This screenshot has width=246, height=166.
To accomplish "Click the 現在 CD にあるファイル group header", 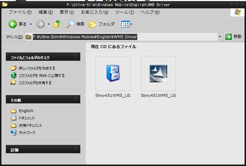I will 114,47.
